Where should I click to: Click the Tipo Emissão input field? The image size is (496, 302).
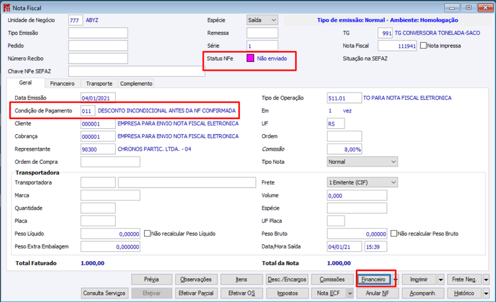coord(98,33)
